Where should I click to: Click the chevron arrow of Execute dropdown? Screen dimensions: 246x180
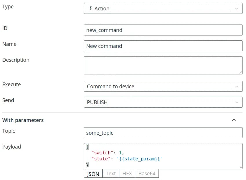(236, 86)
